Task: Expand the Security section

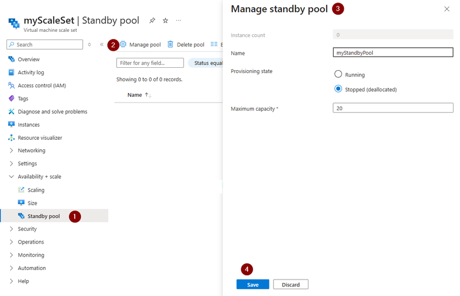Action: [11, 229]
